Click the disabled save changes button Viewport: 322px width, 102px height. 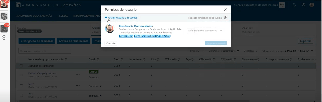click(216, 43)
